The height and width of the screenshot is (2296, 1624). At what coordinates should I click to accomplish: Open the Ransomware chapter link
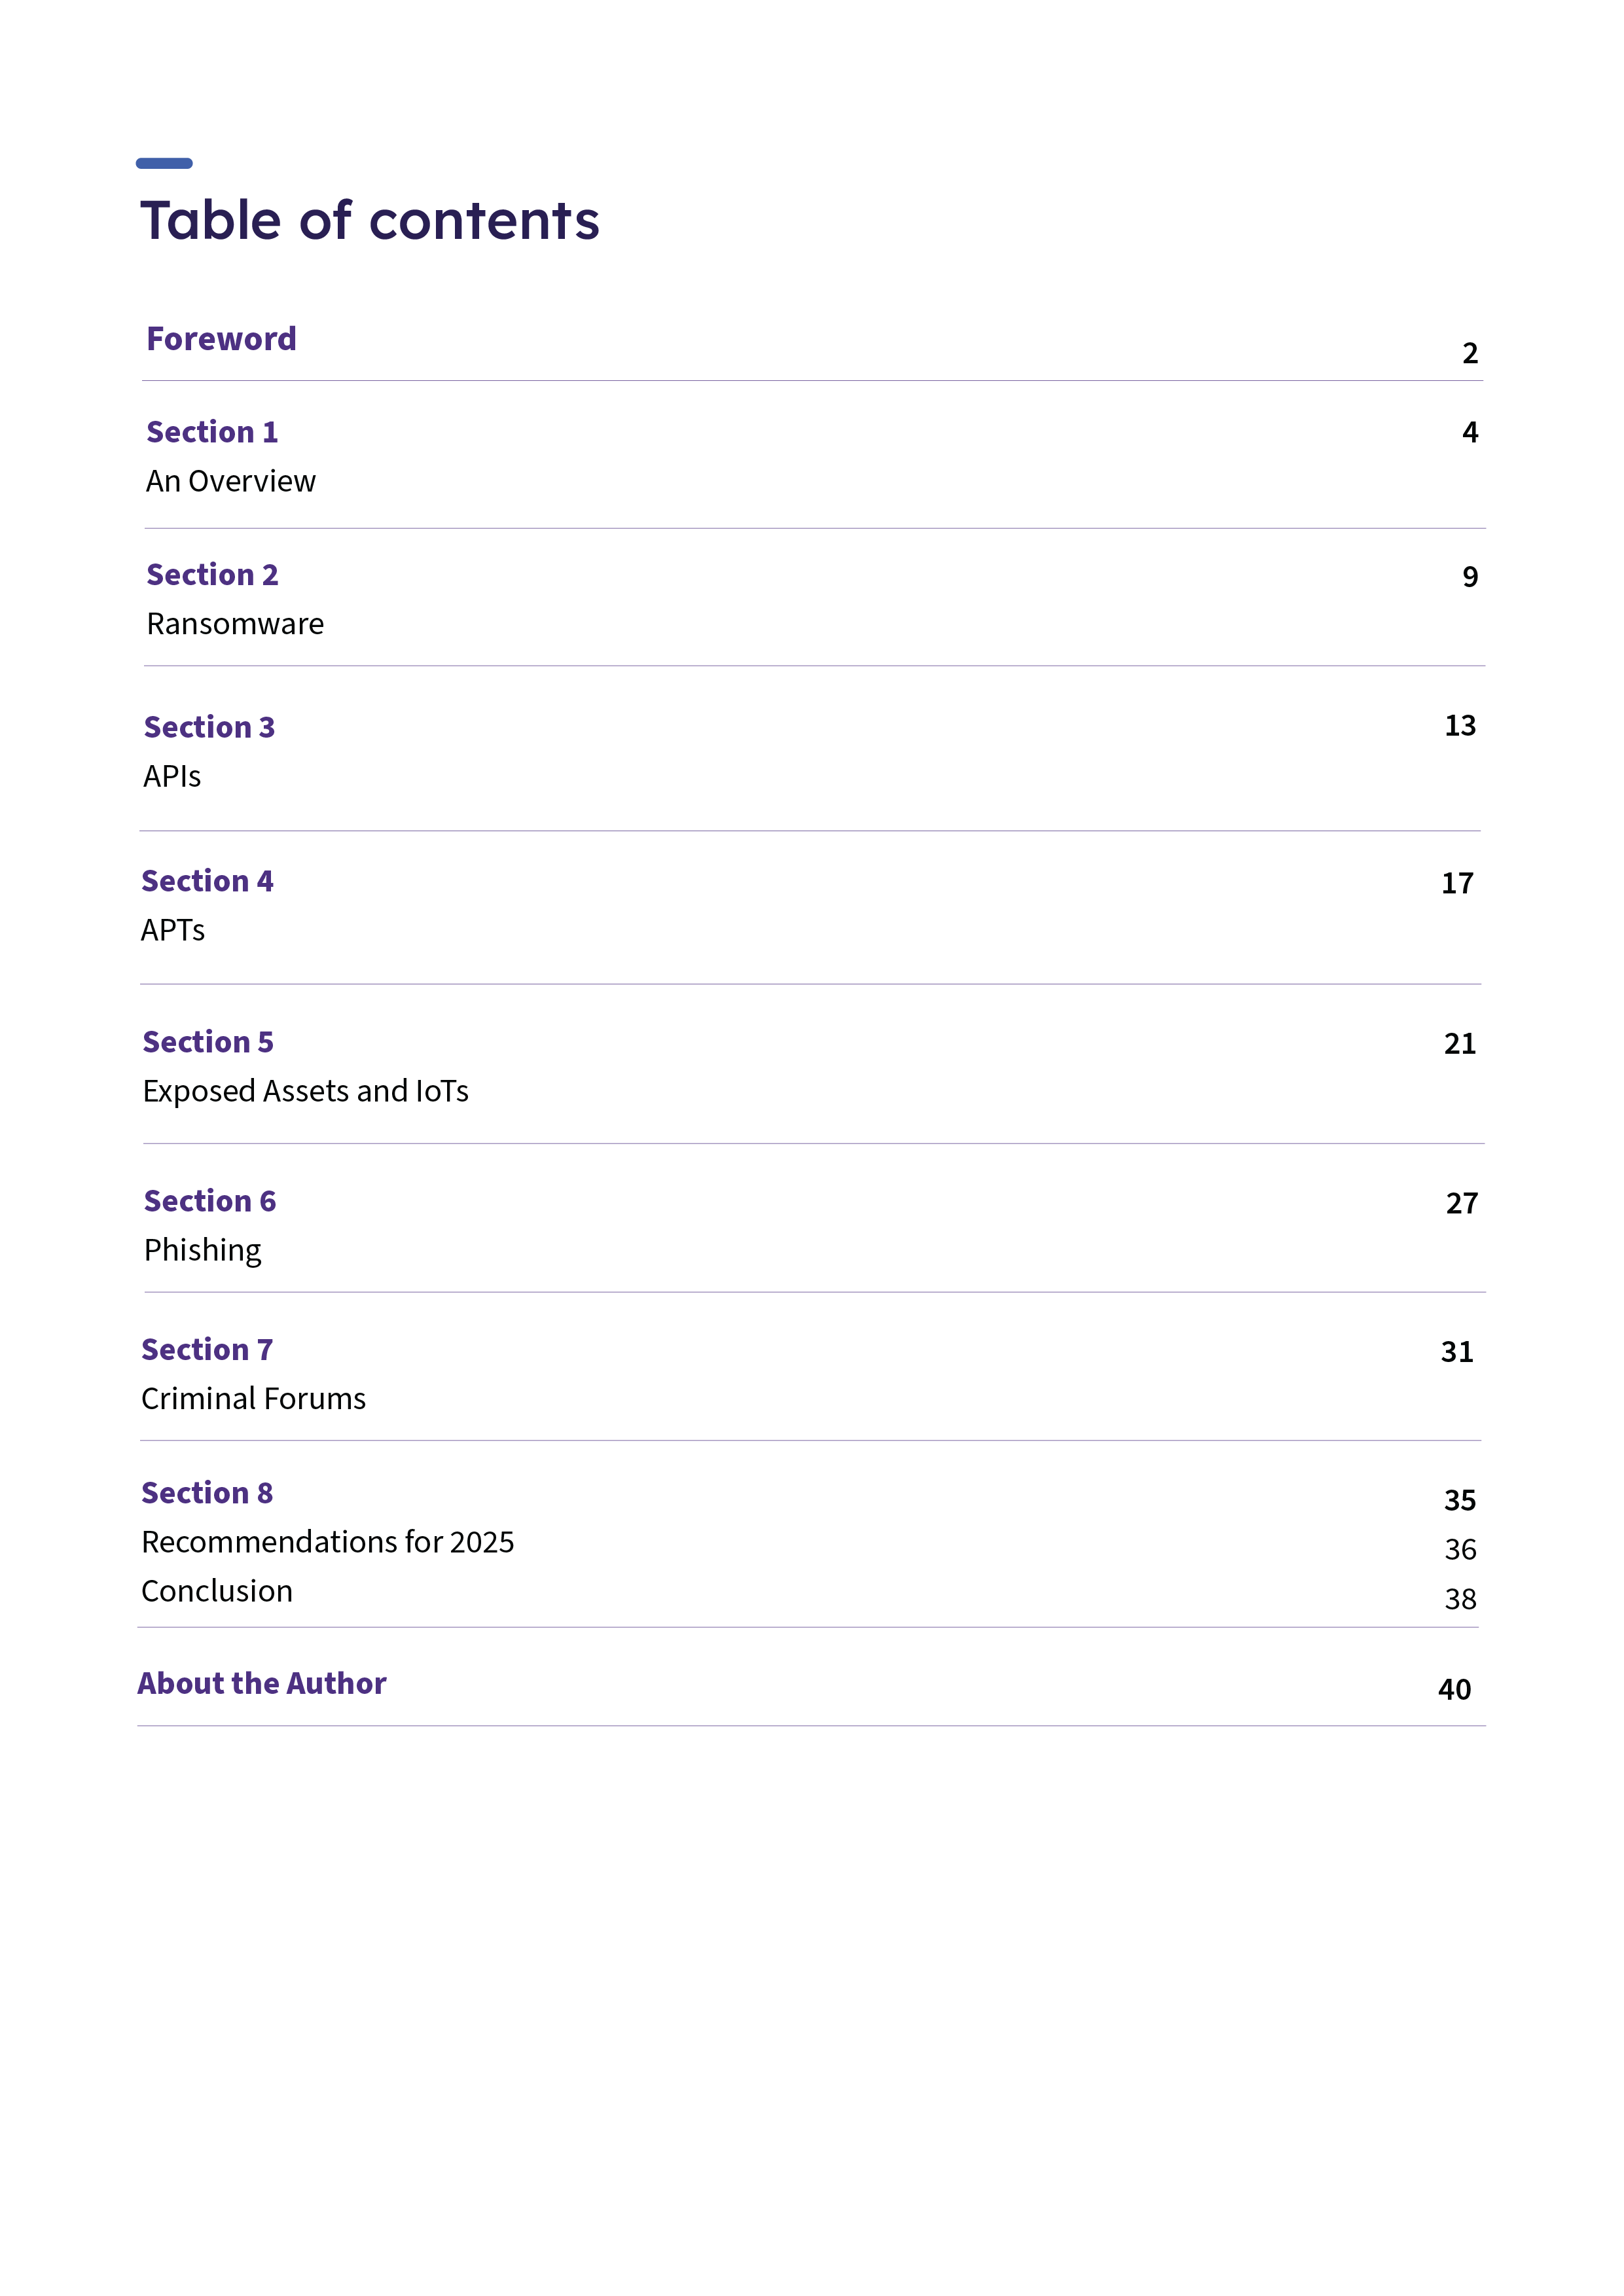click(235, 624)
